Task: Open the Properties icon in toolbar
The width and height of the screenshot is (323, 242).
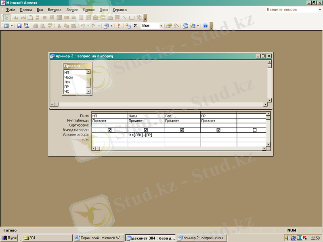Action: [x=169, y=26]
